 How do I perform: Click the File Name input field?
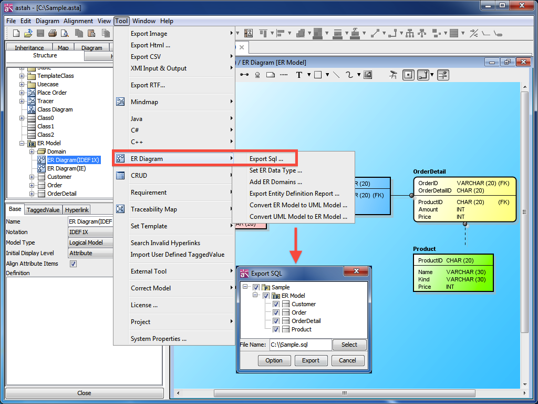(300, 345)
